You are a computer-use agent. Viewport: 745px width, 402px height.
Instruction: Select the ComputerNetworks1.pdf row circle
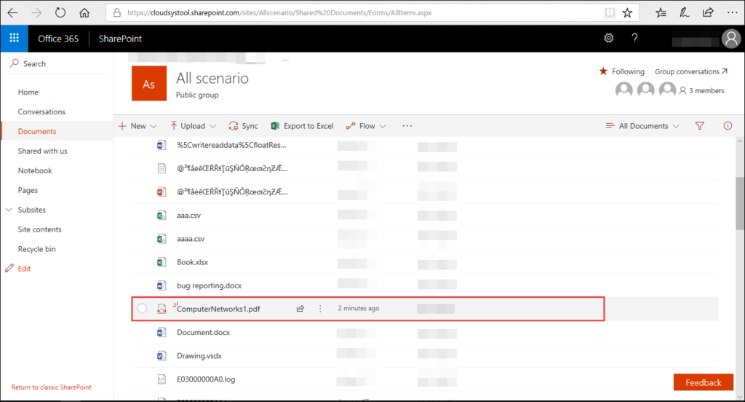[142, 309]
